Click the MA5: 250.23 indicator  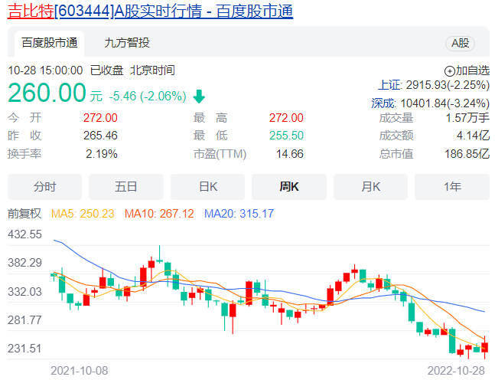coord(83,214)
